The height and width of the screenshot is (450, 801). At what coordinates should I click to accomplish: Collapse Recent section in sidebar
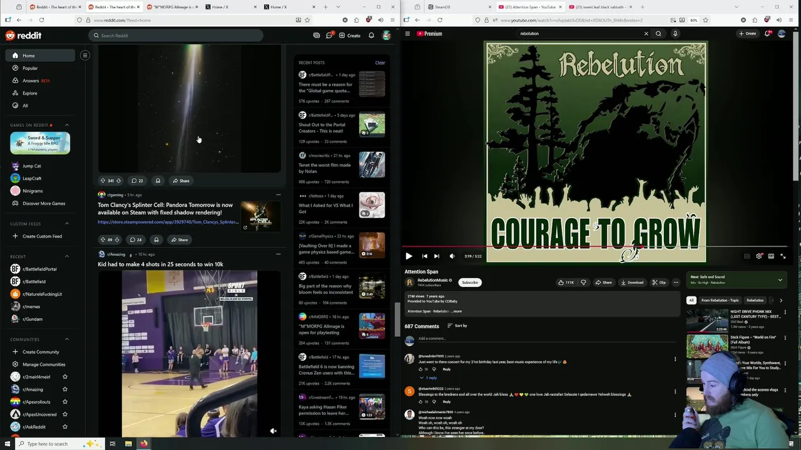pyautogui.click(x=67, y=256)
